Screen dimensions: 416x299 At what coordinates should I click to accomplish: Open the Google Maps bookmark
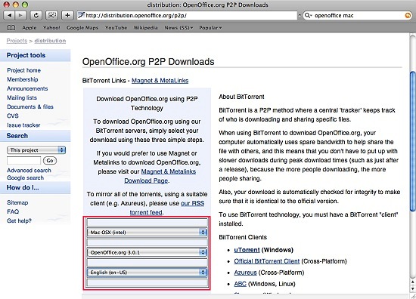click(x=82, y=27)
